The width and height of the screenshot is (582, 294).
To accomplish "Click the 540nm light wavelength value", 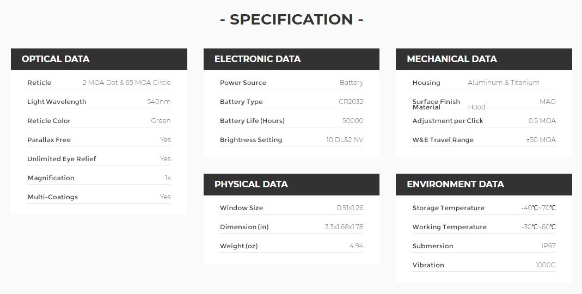I will point(159,102).
